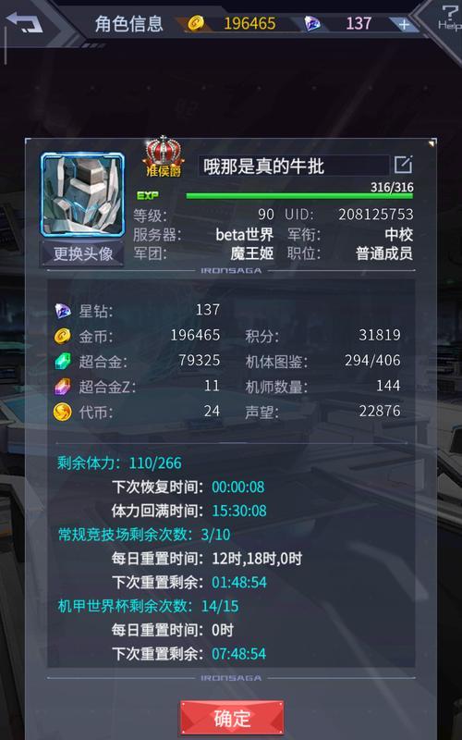Click the 金币 gold coin icon in stats
The height and width of the screenshot is (740, 462).
tap(62, 336)
